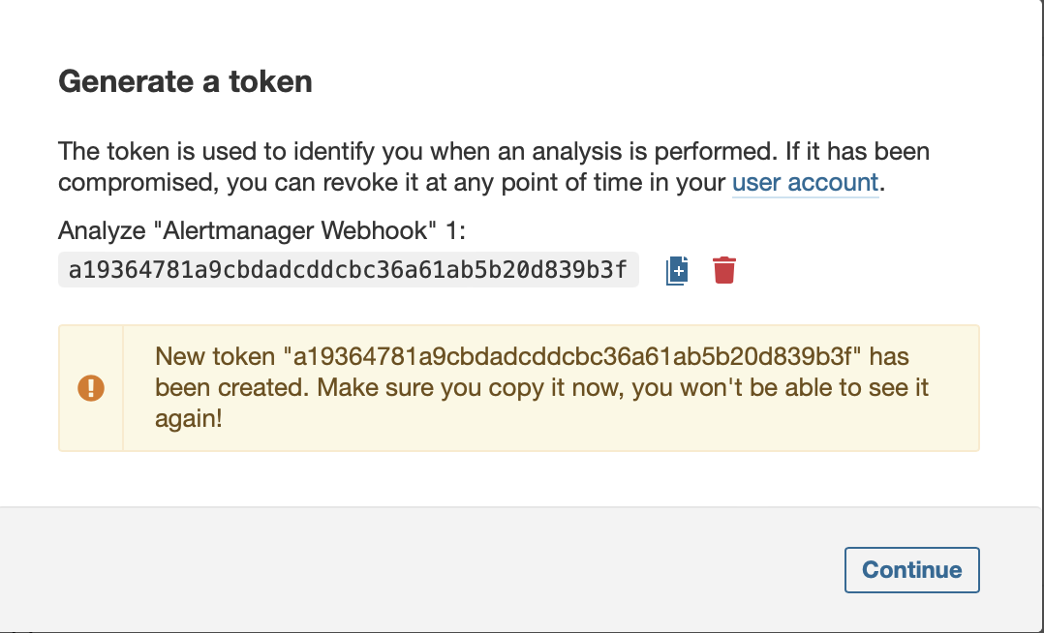1044x633 pixels.
Task: Click the orange exclamation warning icon
Action: [x=91, y=388]
